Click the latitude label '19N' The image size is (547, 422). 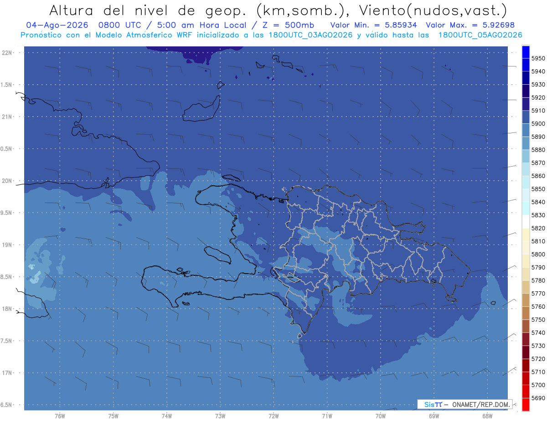point(7,245)
